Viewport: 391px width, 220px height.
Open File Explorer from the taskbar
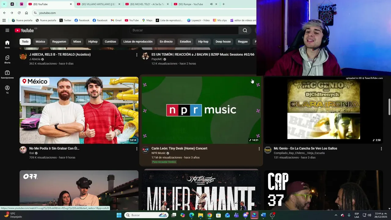tap(200, 215)
